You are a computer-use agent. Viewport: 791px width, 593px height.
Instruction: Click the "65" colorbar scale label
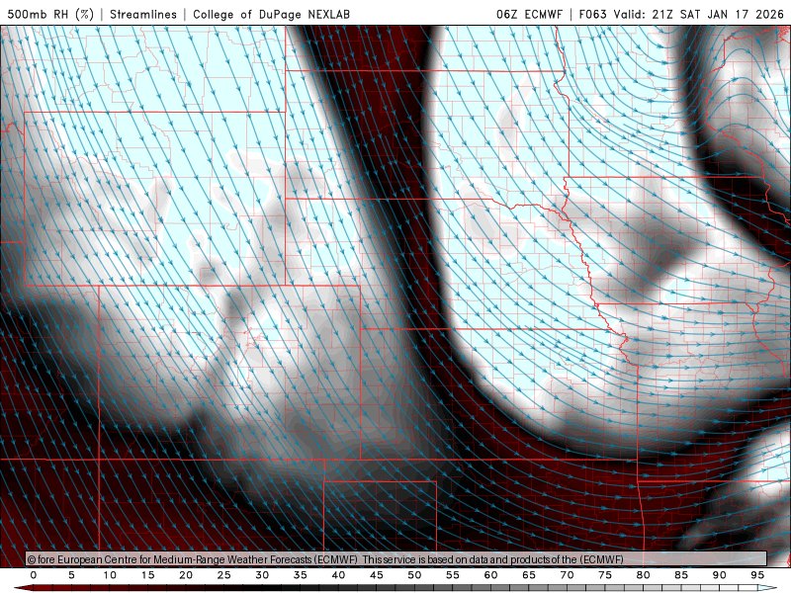pyautogui.click(x=529, y=575)
